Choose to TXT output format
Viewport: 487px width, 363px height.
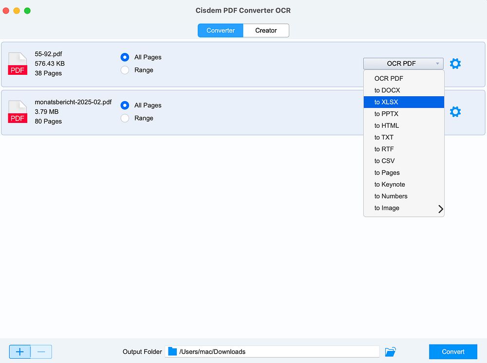(x=404, y=138)
